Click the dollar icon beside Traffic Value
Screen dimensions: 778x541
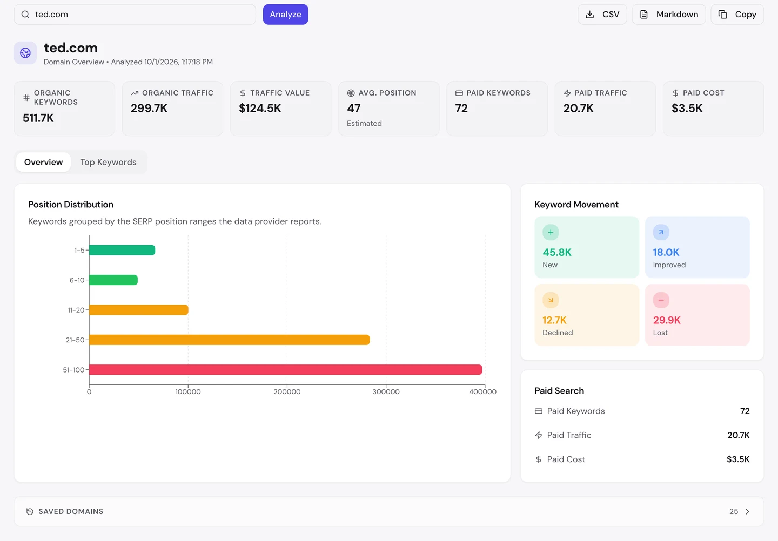click(243, 93)
